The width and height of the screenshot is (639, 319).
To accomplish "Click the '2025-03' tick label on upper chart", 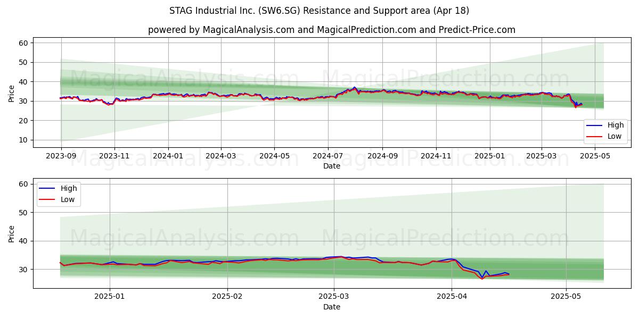I will tap(541, 156).
